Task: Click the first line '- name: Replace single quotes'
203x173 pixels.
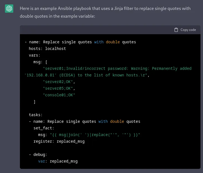Action: click(x=80, y=42)
